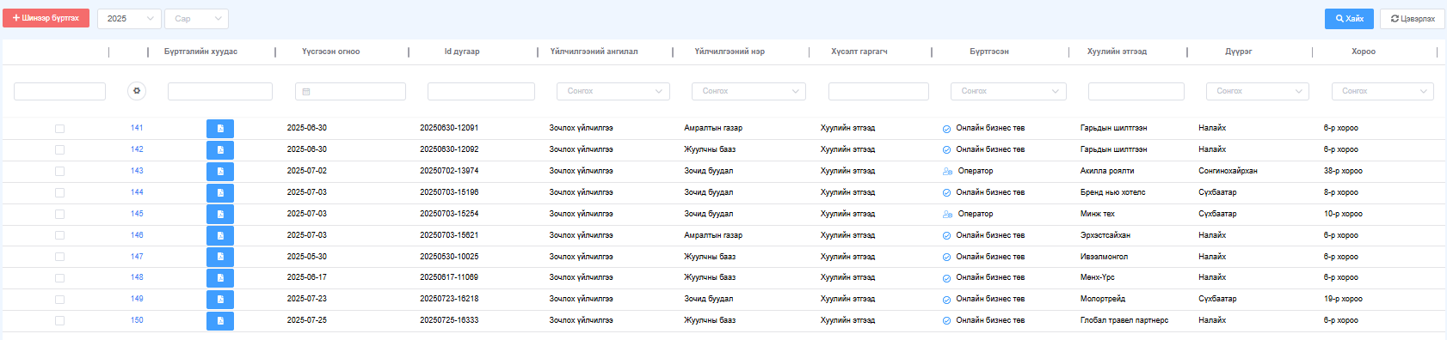Tick the checkbox for row 141
Viewport: 1447px width, 340px height.
click(x=59, y=129)
